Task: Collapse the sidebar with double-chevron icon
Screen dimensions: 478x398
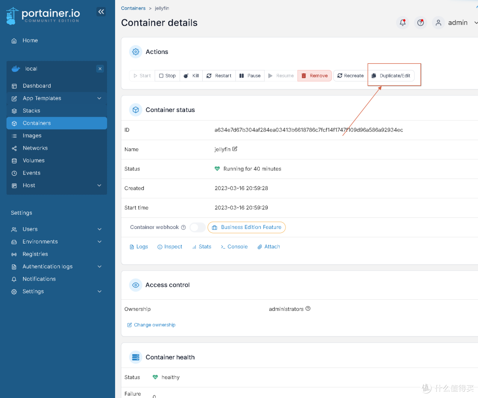Action: coord(101,12)
